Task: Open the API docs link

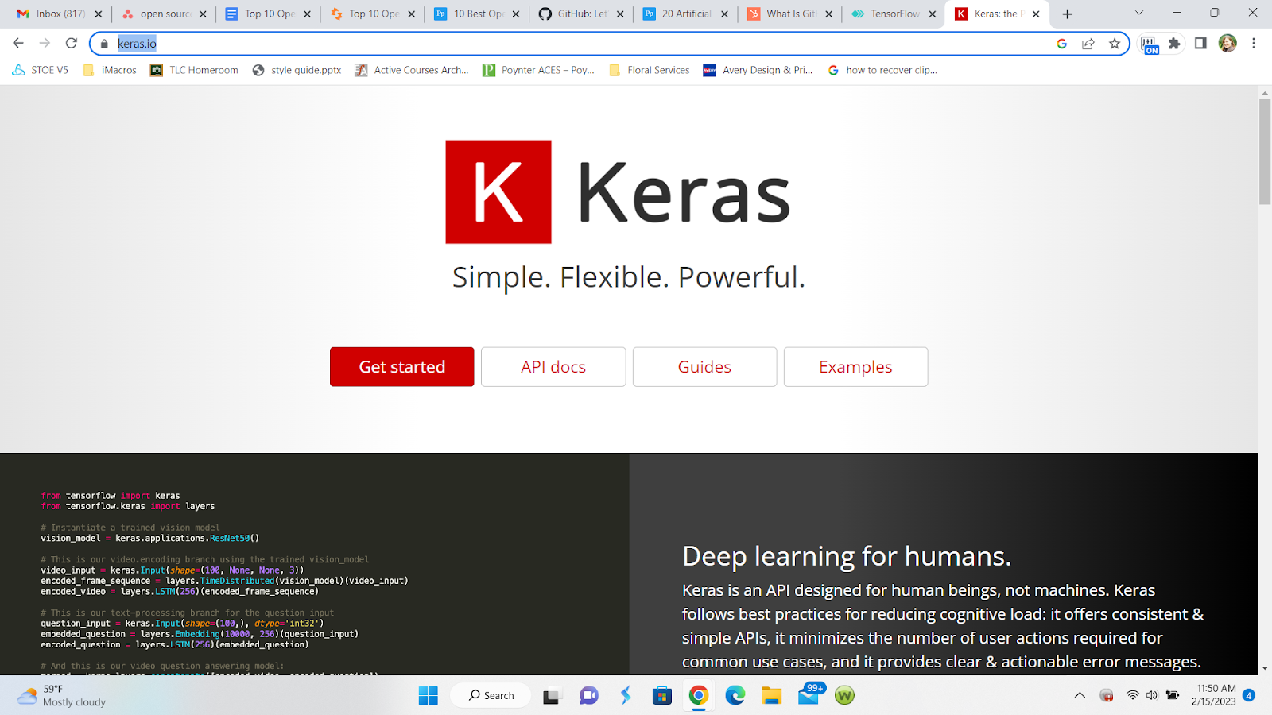Action: (553, 366)
